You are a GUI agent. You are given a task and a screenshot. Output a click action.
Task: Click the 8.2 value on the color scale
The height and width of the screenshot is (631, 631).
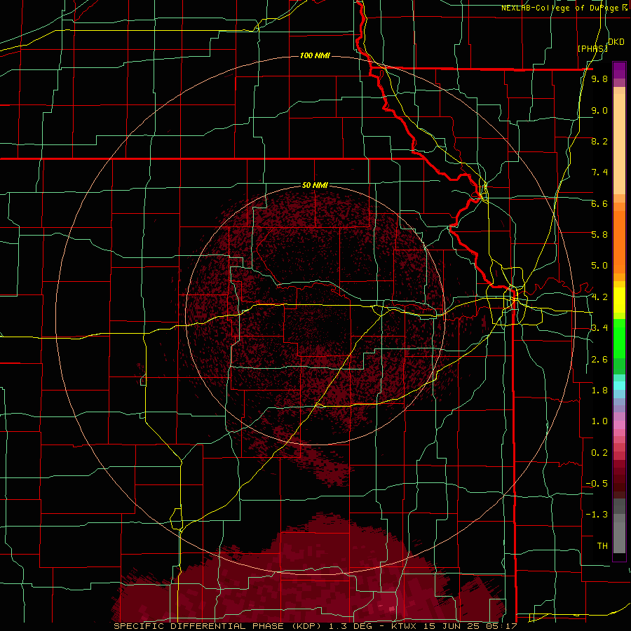[x=599, y=141]
